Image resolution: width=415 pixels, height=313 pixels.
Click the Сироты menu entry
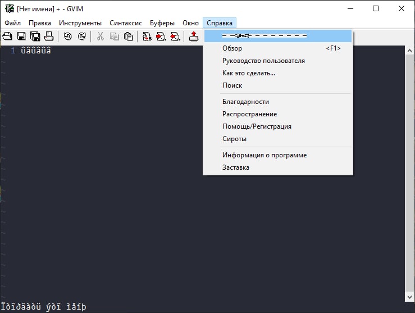[278, 139]
